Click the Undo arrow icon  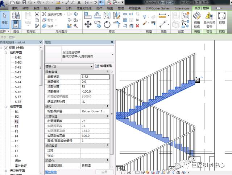(x=39, y=3)
